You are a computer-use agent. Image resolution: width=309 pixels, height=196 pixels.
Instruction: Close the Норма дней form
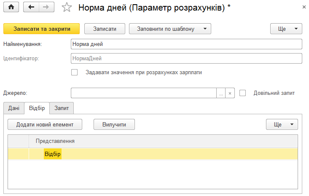coord(304,7)
